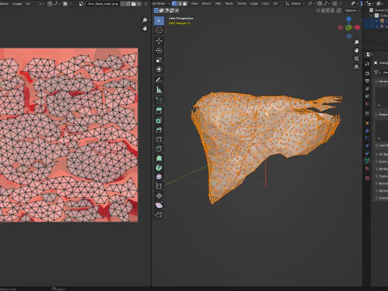This screenshot has width=388, height=291.
Task: Toggle proportional editing in 3D viewport header
Action: coord(335,3)
